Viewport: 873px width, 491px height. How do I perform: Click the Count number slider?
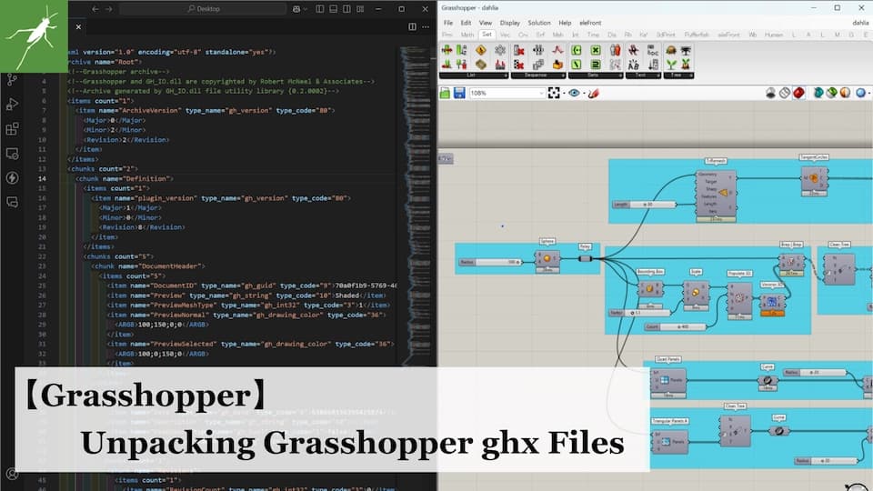point(674,326)
